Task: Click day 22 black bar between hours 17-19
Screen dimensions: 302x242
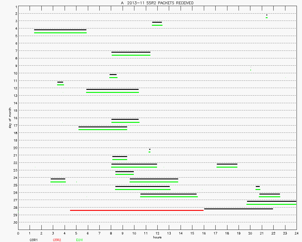Action: (227, 164)
